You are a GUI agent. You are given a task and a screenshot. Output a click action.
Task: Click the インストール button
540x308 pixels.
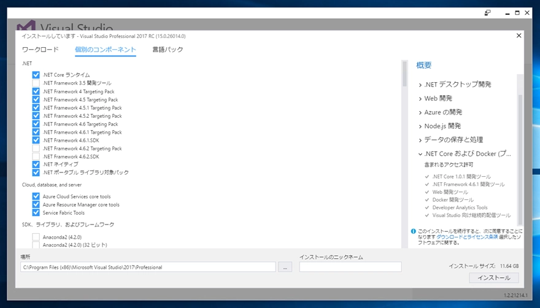(494, 278)
